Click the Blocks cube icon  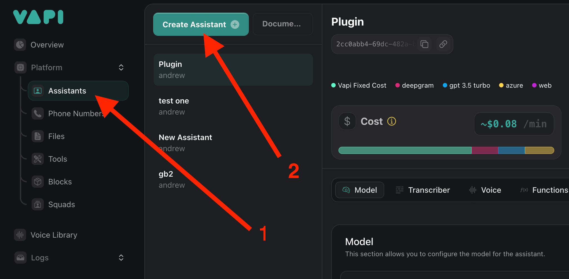point(38,182)
